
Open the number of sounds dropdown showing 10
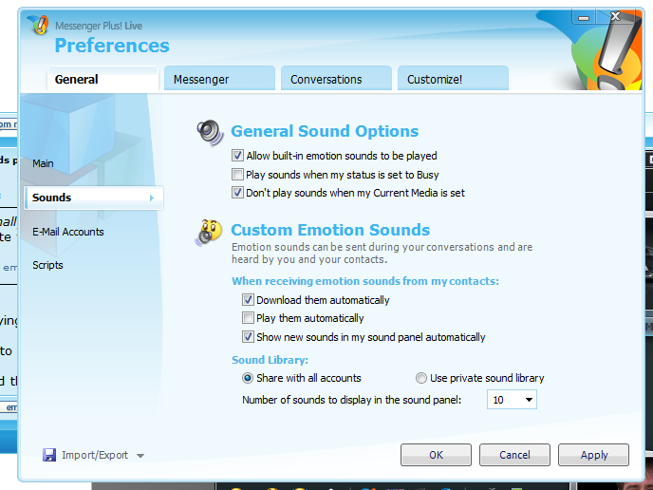(x=512, y=400)
